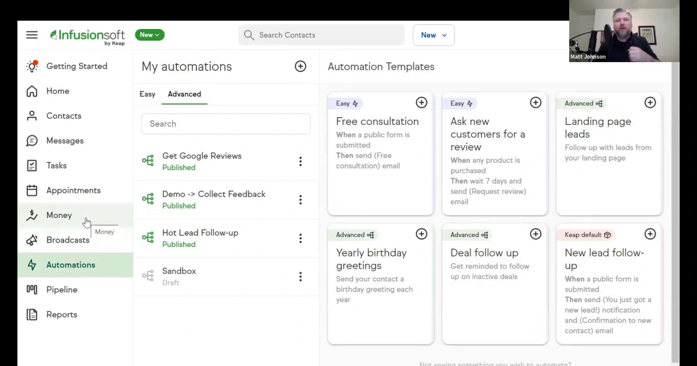The width and height of the screenshot is (697, 366).
Task: Select the Advanced automations tab
Action: [184, 94]
